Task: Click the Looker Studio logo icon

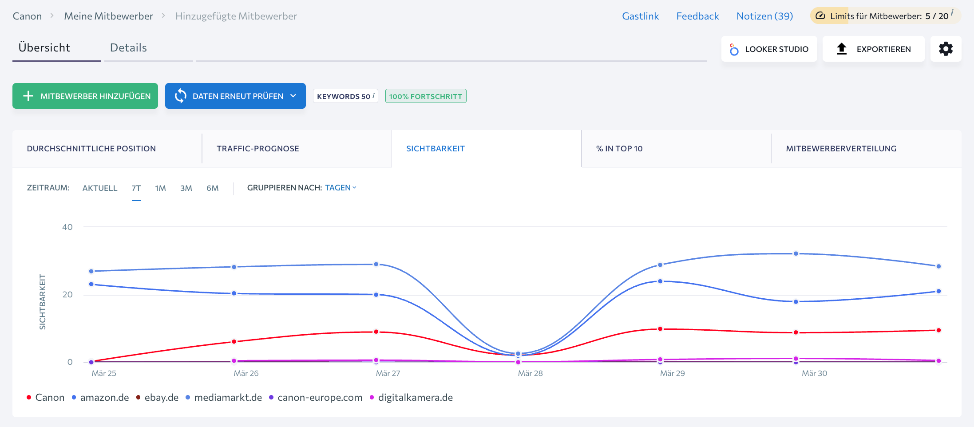Action: pos(734,49)
